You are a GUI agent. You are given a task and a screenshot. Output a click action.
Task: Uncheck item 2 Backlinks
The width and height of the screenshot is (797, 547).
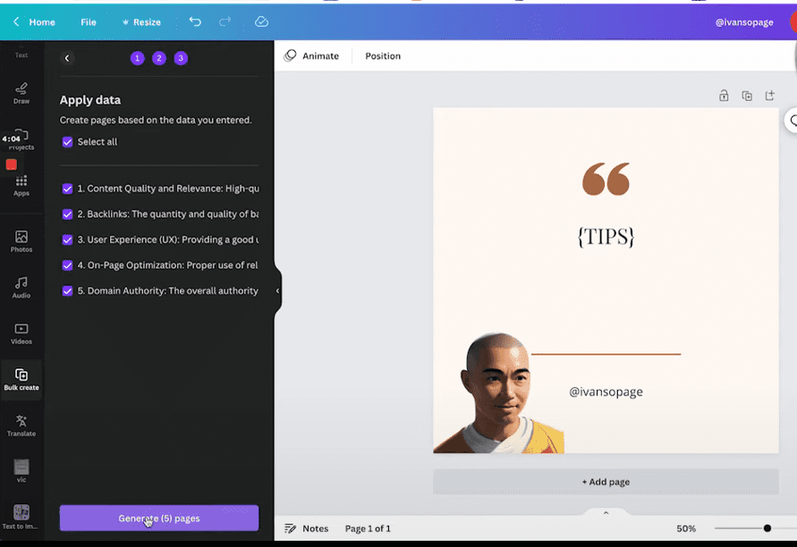(x=67, y=215)
